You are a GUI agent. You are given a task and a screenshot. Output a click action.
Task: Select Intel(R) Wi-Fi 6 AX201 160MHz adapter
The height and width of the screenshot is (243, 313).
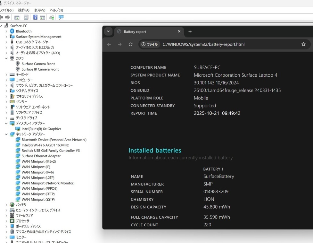pos(45,145)
